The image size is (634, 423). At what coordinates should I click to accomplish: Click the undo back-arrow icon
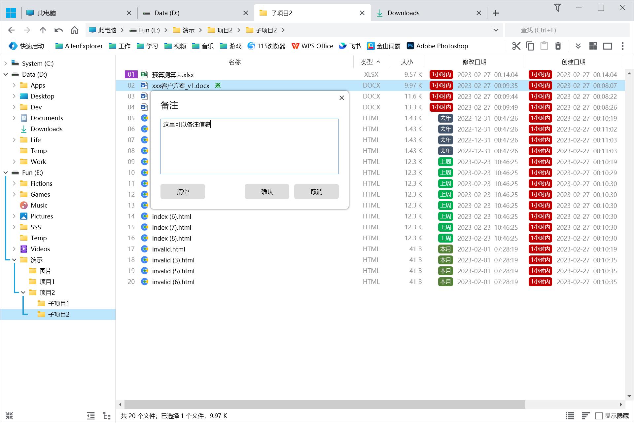59,30
